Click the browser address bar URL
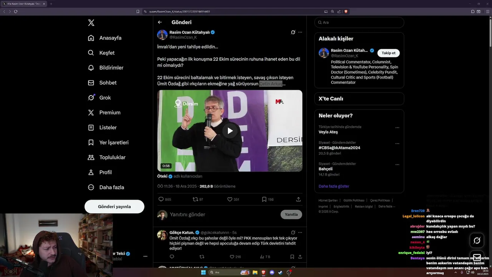 pyautogui.click(x=180, y=12)
